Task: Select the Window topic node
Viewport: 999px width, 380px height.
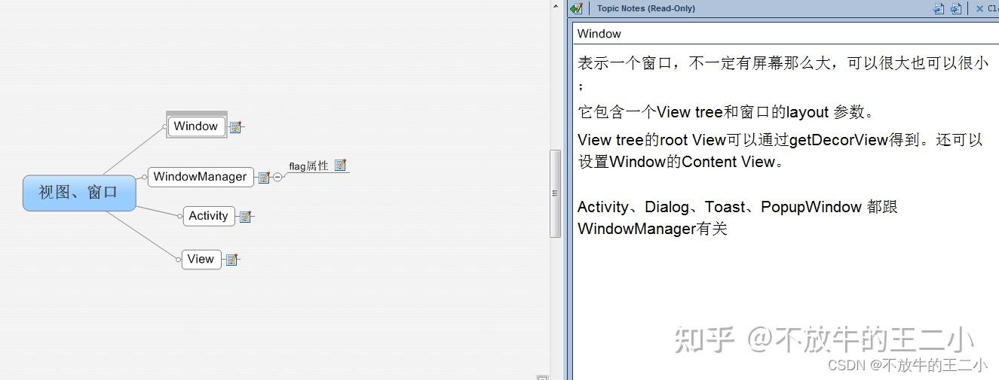Action: point(196,126)
